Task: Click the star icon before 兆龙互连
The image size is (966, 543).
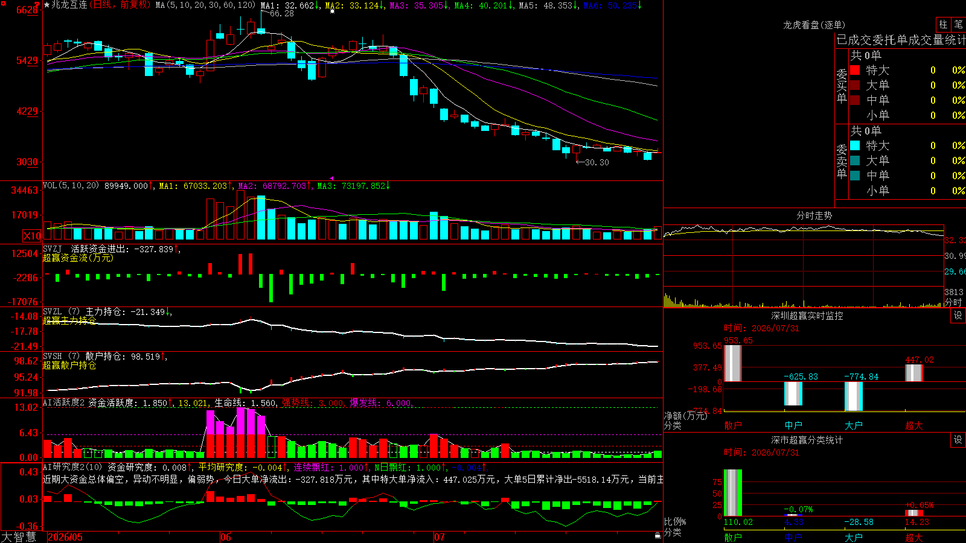Action: pos(46,5)
